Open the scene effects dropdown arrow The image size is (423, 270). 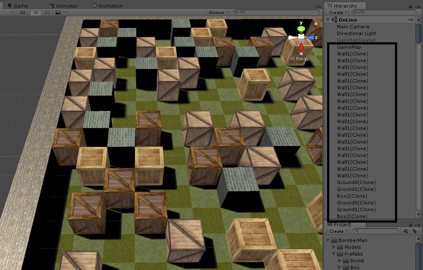[65, 12]
